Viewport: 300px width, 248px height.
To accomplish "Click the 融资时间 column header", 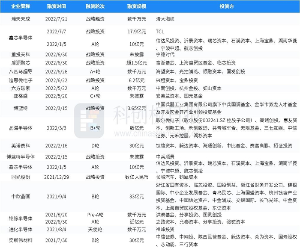I will tap(57, 6).
